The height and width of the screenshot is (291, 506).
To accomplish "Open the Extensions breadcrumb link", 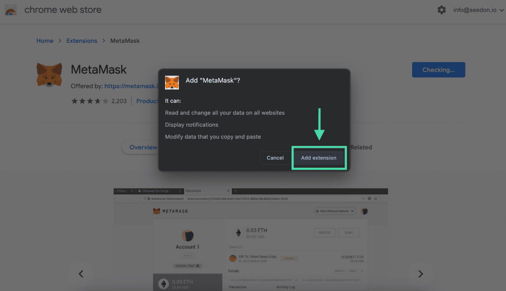I will [x=82, y=41].
